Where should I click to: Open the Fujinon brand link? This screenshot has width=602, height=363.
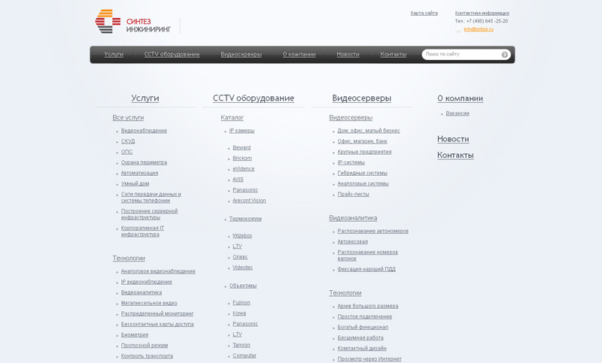pos(241,303)
